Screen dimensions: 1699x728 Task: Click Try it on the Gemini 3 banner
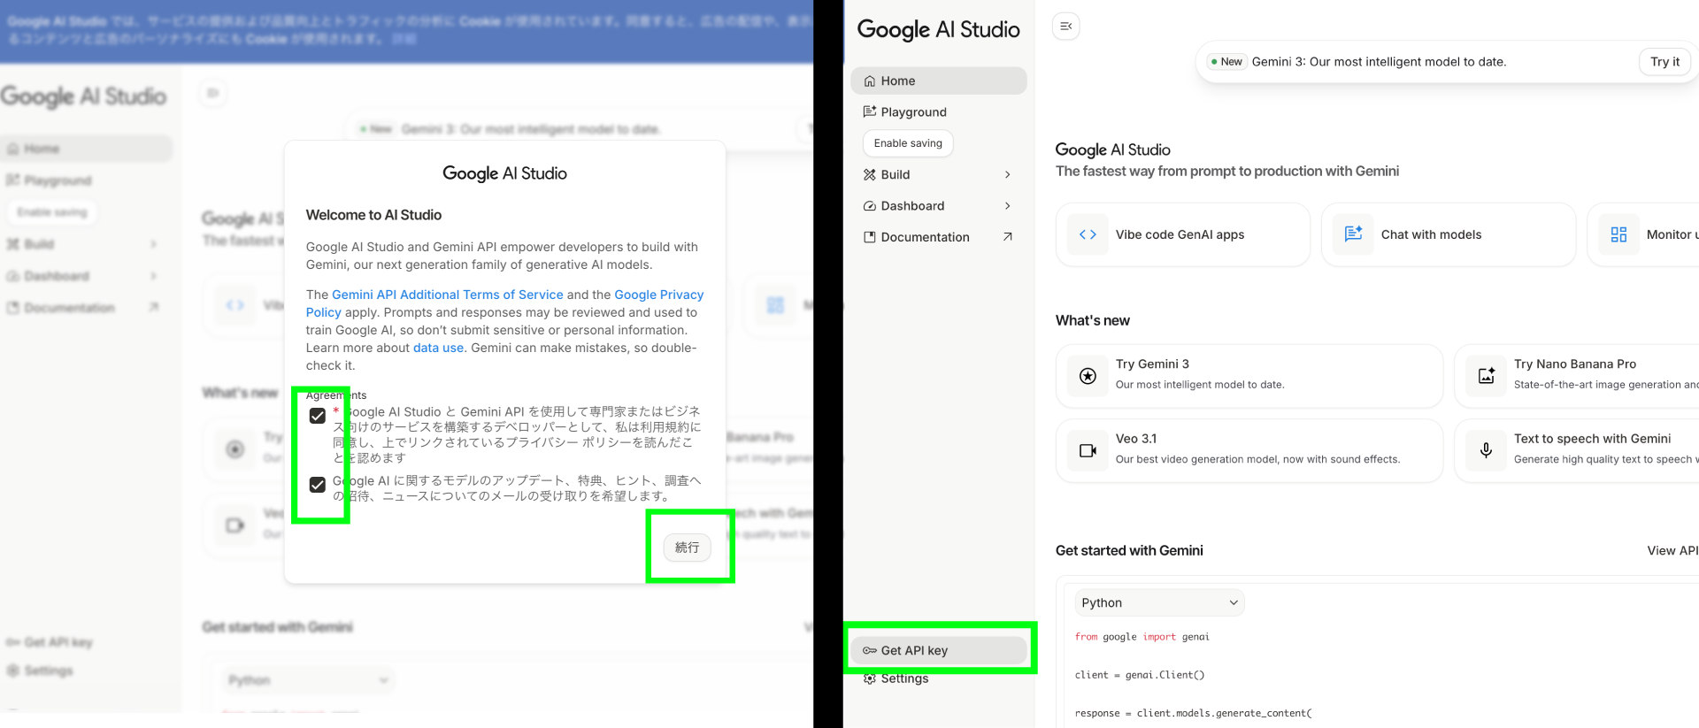(x=1664, y=62)
